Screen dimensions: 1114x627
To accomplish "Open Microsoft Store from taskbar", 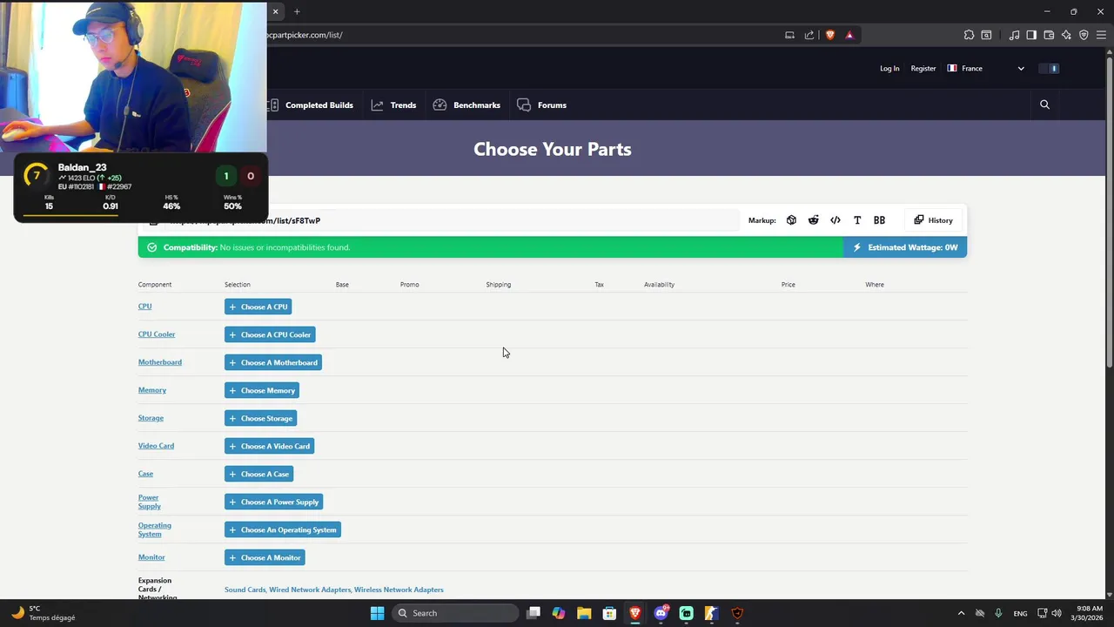I will 609,613.
